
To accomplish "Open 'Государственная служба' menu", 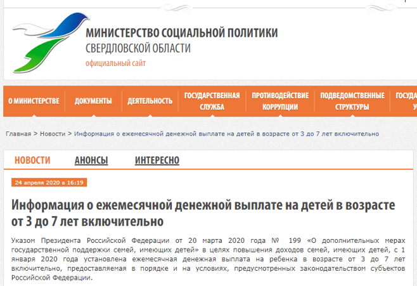I will [212, 101].
